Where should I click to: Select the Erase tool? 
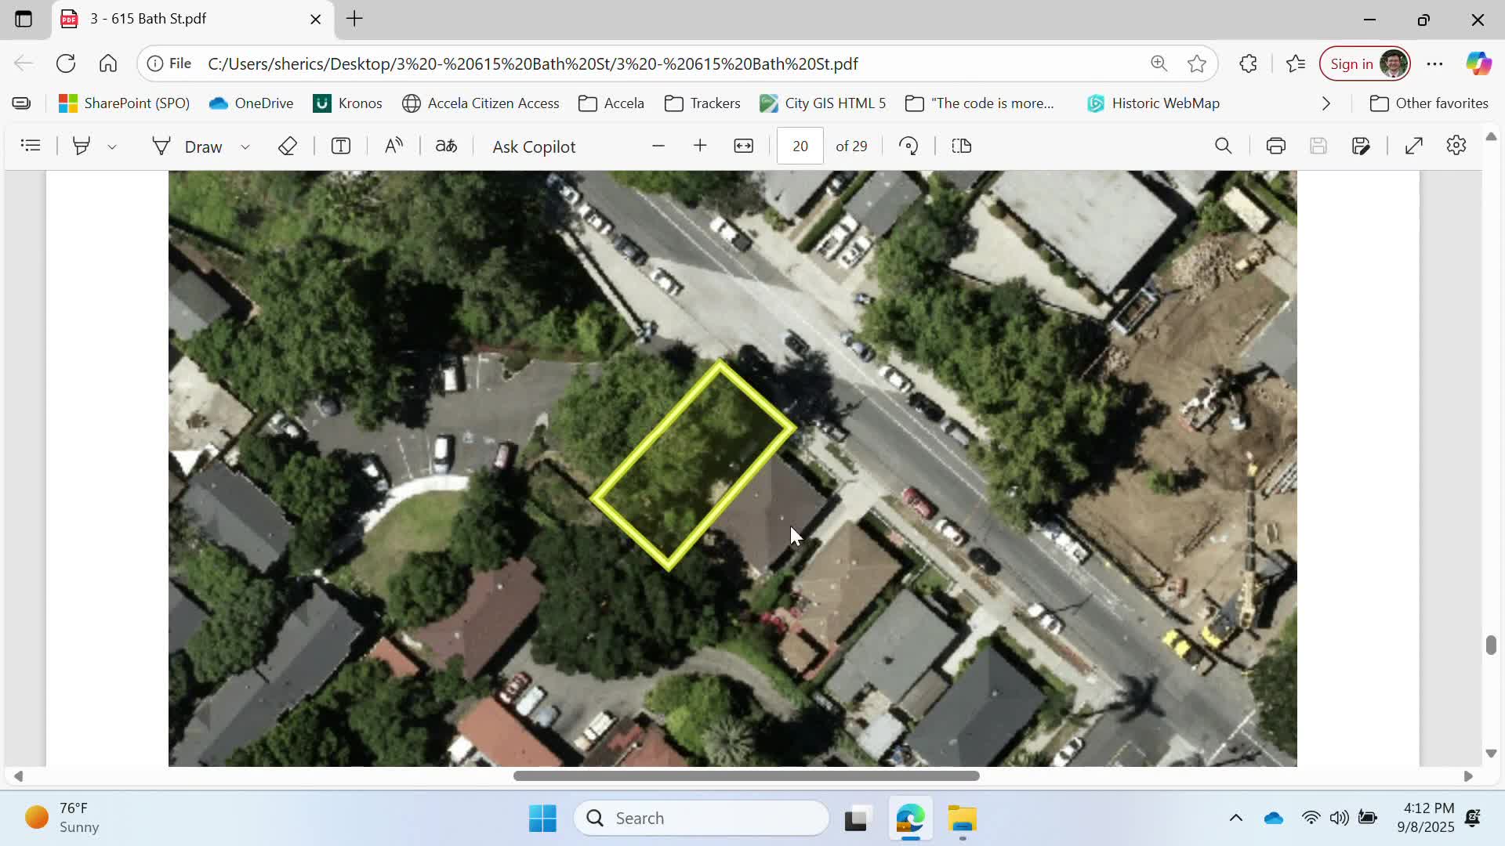click(x=287, y=146)
